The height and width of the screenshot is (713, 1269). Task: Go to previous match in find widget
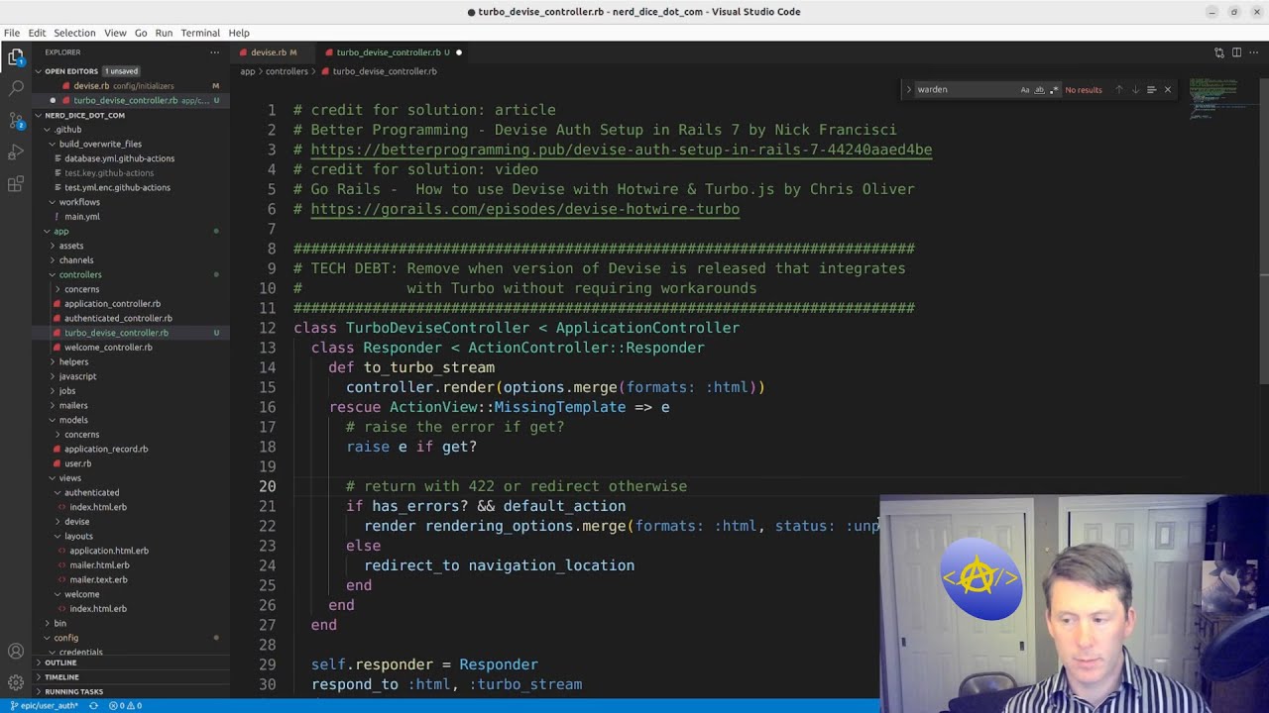point(1119,89)
